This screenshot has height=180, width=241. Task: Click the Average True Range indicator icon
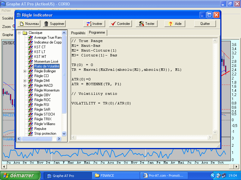(30, 37)
